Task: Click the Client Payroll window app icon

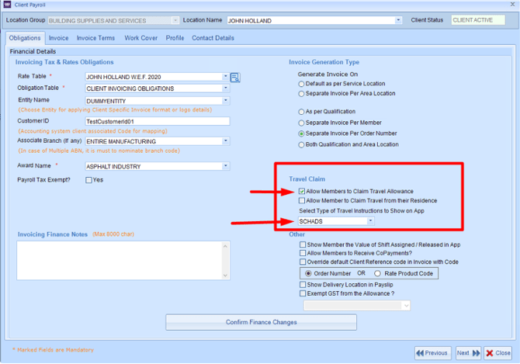Action: [6, 5]
